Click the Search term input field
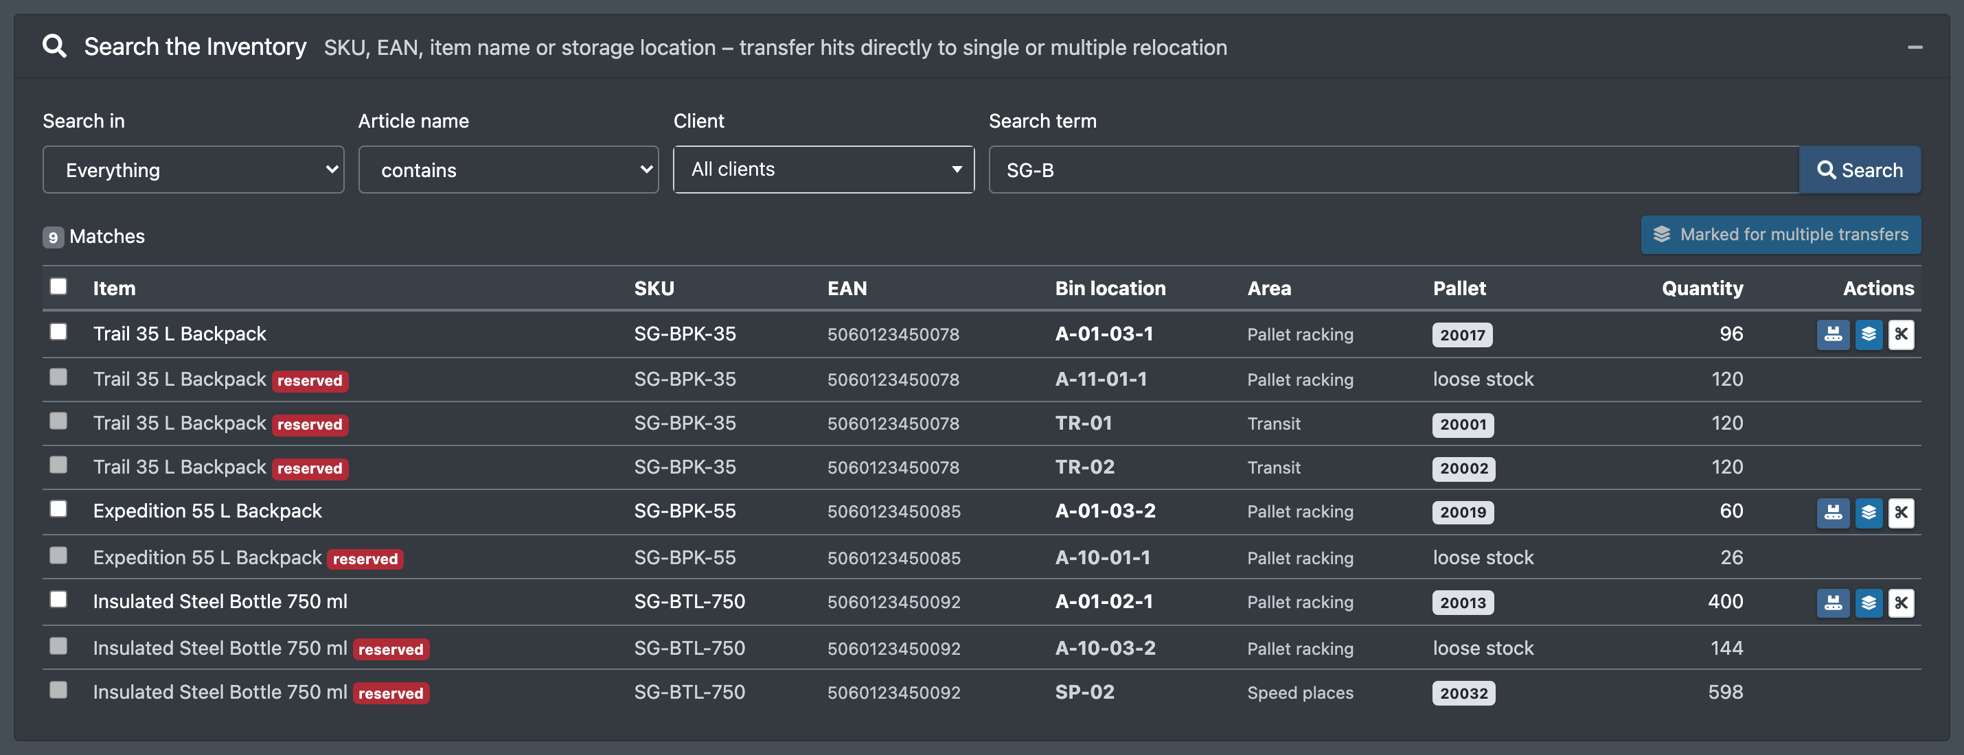Screen dimensions: 1964x755 tap(1394, 170)
